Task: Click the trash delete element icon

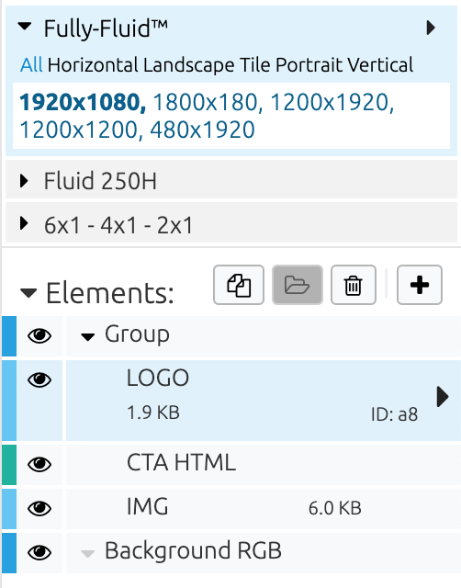Action: click(353, 285)
